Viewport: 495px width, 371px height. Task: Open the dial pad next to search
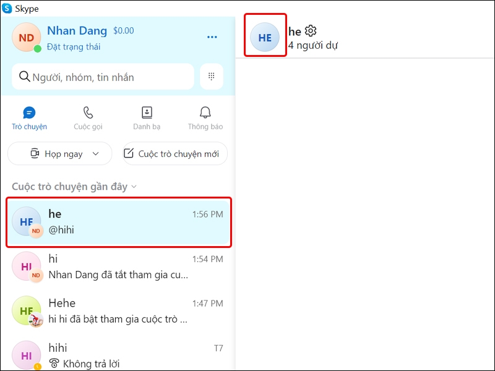coord(211,76)
